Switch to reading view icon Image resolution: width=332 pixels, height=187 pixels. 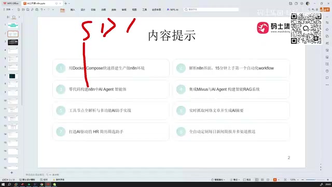pos(268,180)
